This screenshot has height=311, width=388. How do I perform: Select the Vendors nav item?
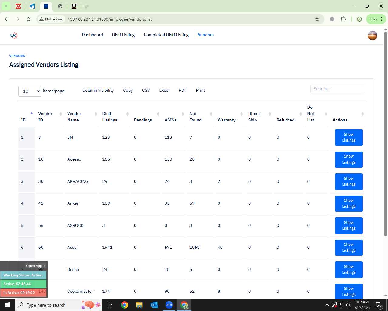point(206,35)
